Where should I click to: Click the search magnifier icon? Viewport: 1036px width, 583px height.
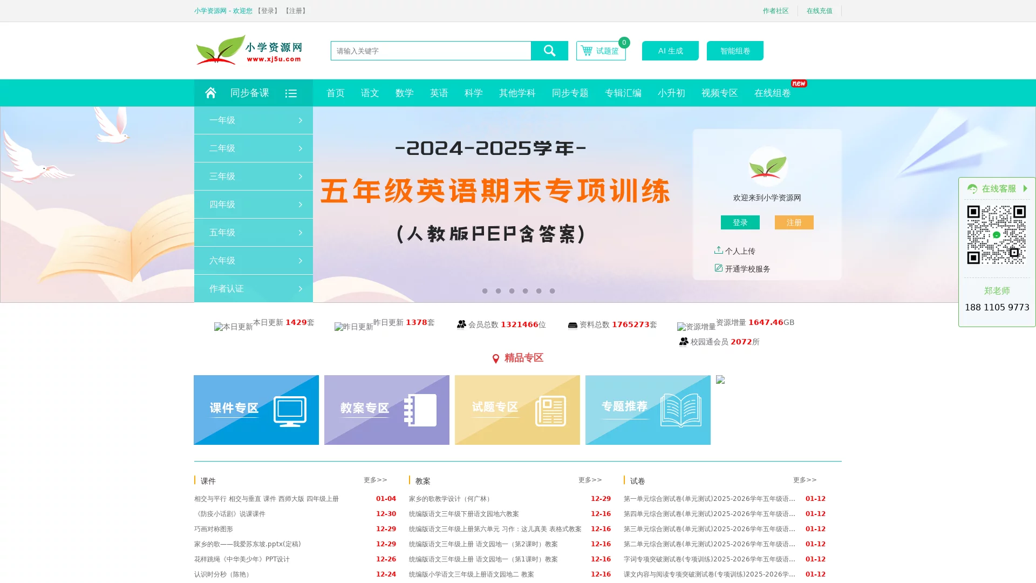coord(549,50)
